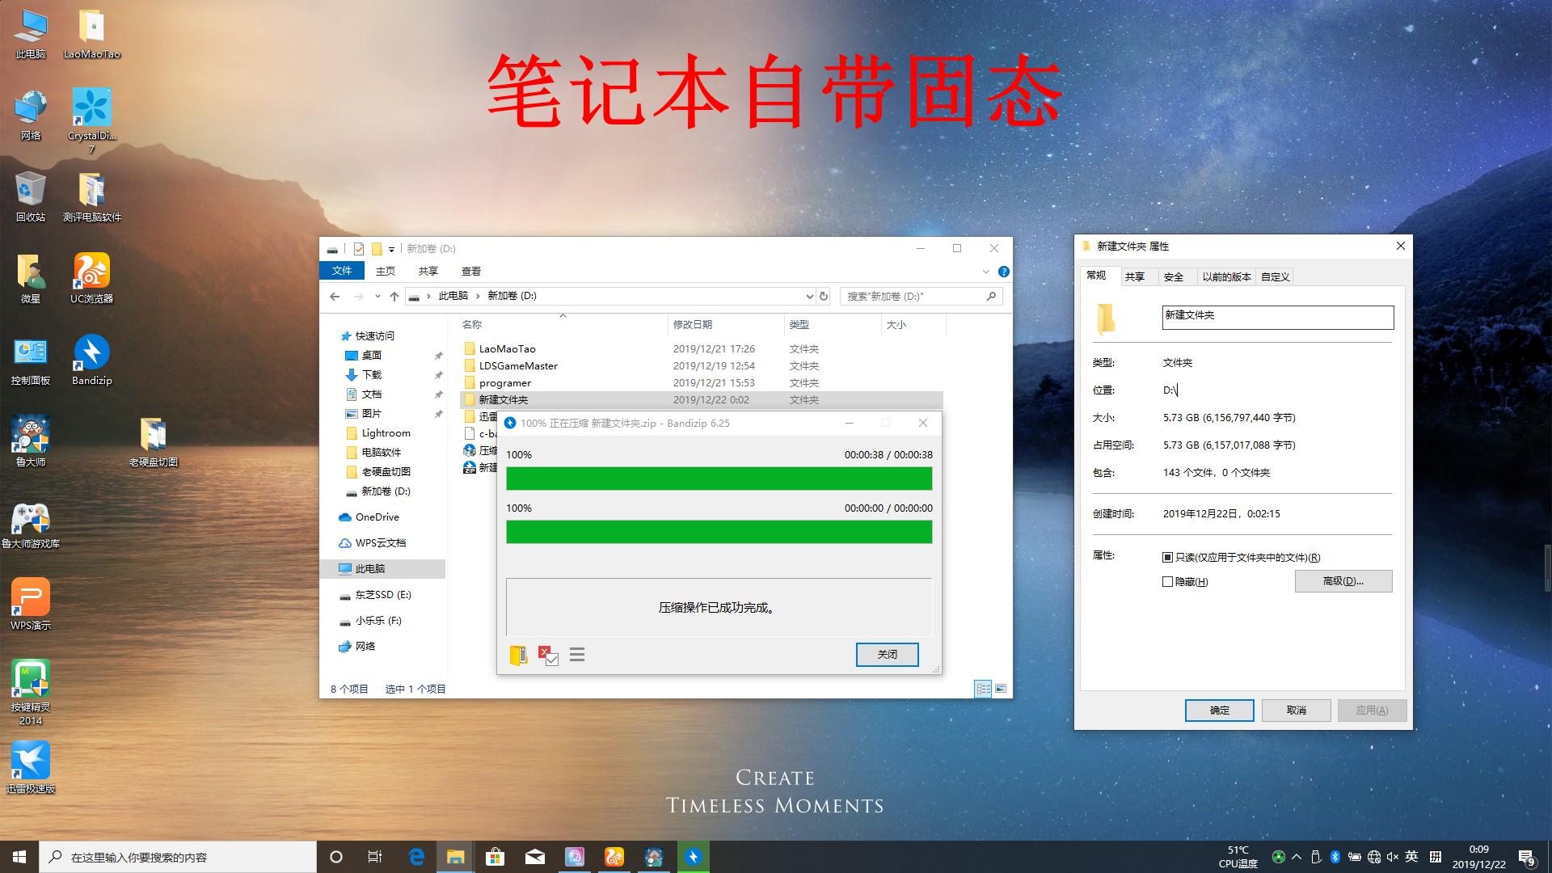Collapse the ribbon with the chevron arrow
This screenshot has width=1552, height=873.
click(x=985, y=271)
